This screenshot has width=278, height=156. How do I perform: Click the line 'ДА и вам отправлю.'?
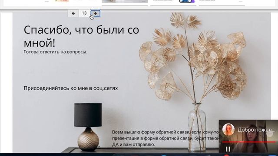click(x=133, y=144)
